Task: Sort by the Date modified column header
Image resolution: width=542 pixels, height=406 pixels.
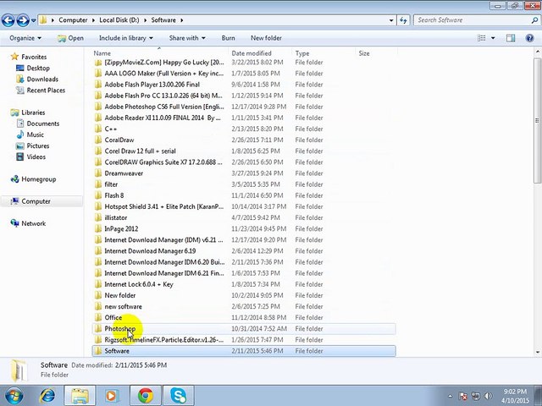Action: click(252, 53)
